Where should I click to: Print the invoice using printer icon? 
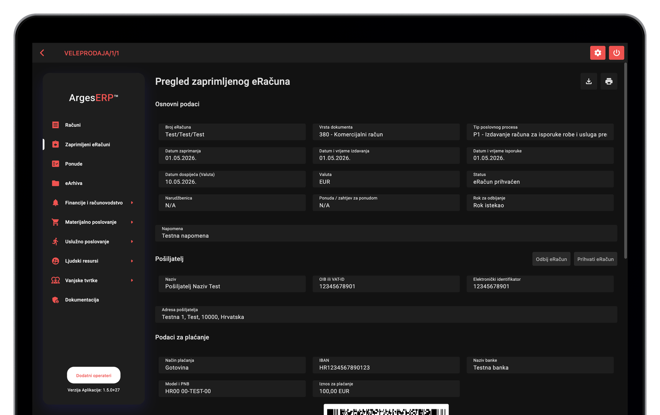point(609,81)
